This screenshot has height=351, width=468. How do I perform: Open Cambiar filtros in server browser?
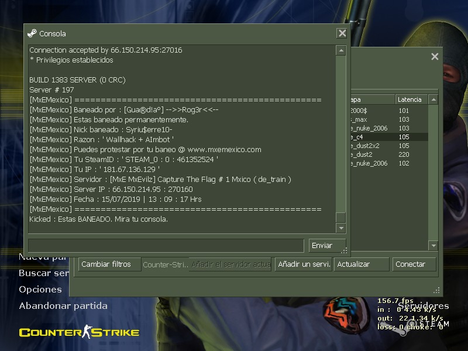[x=109, y=264]
